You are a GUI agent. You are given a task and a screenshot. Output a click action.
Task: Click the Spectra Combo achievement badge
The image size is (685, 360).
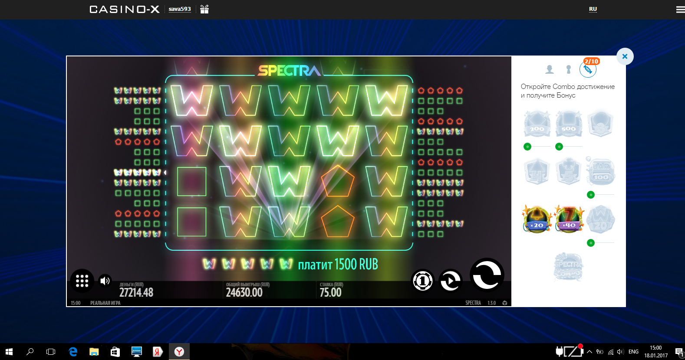[x=568, y=266]
